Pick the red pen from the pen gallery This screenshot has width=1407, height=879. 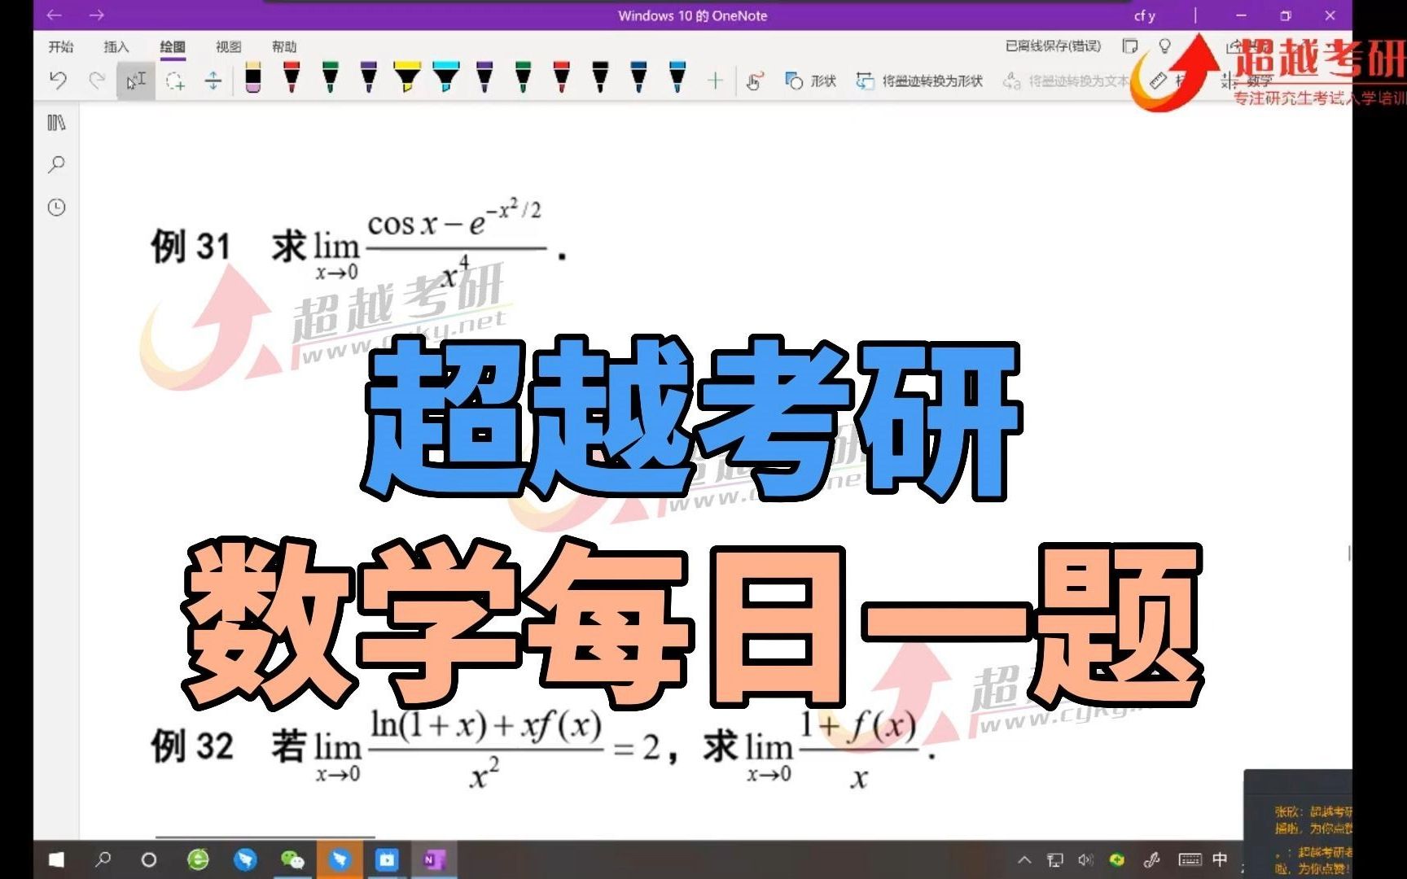[291, 80]
